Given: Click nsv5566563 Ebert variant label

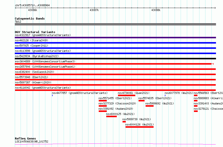Looking at the screenshot, I should click(x=208, y=93).
